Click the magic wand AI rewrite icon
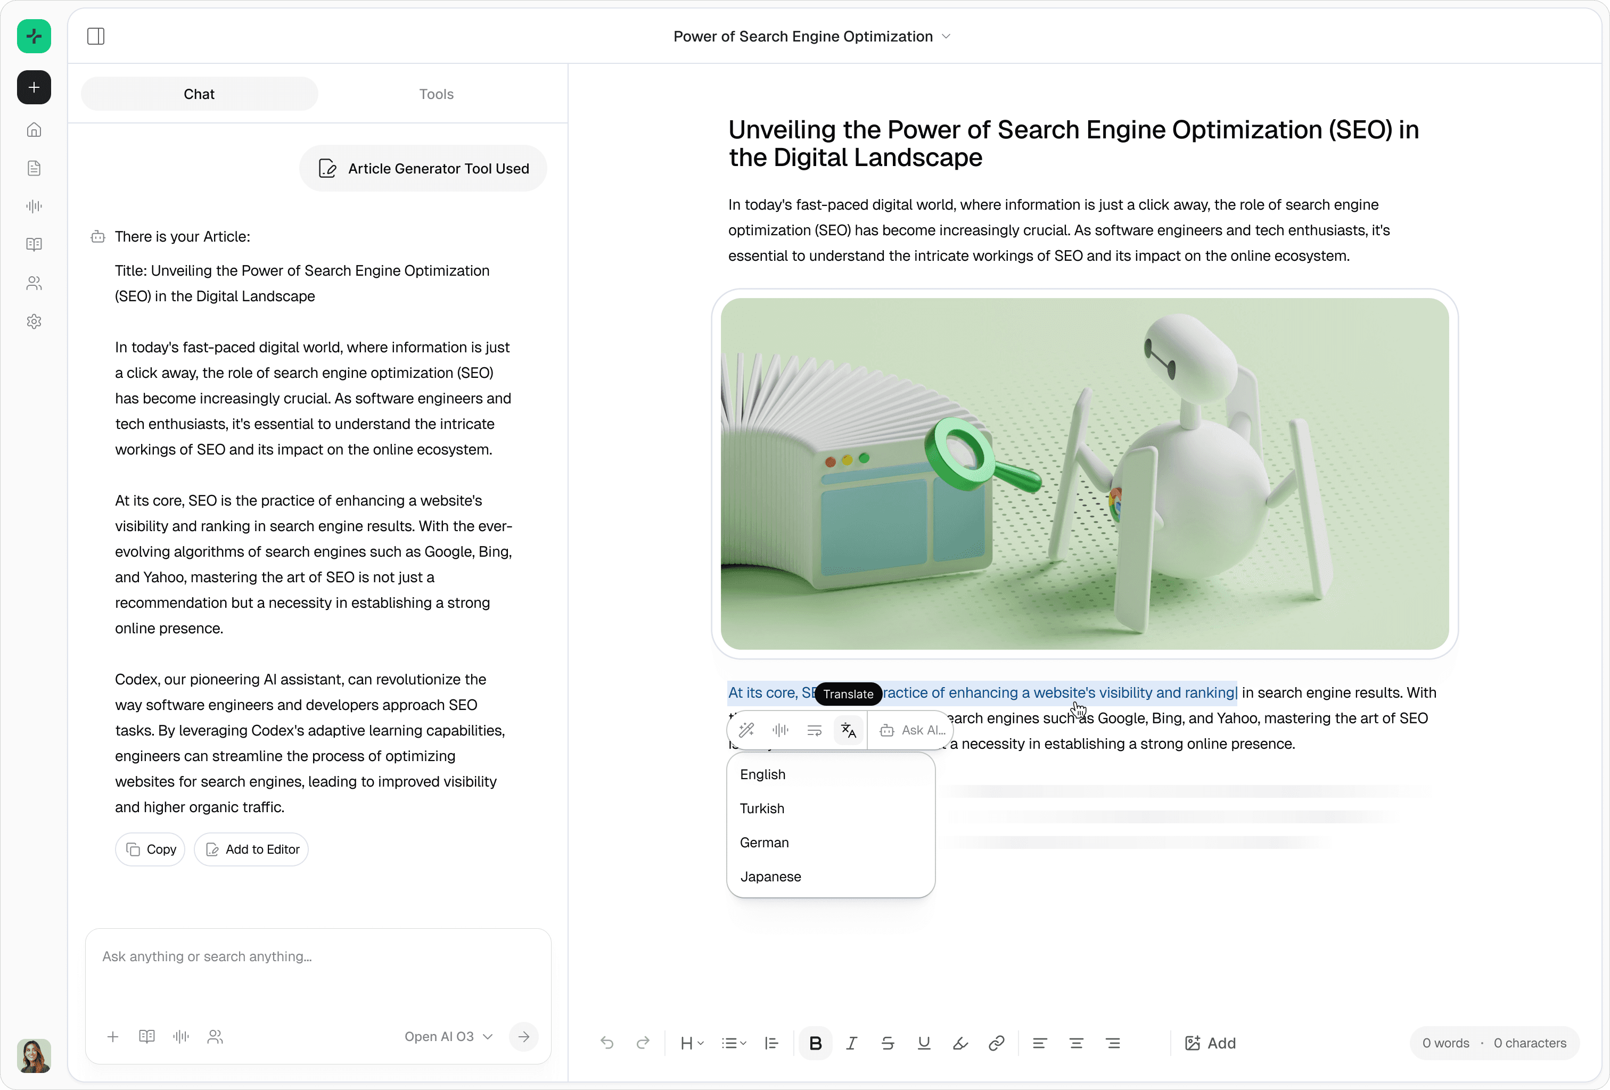 [746, 730]
